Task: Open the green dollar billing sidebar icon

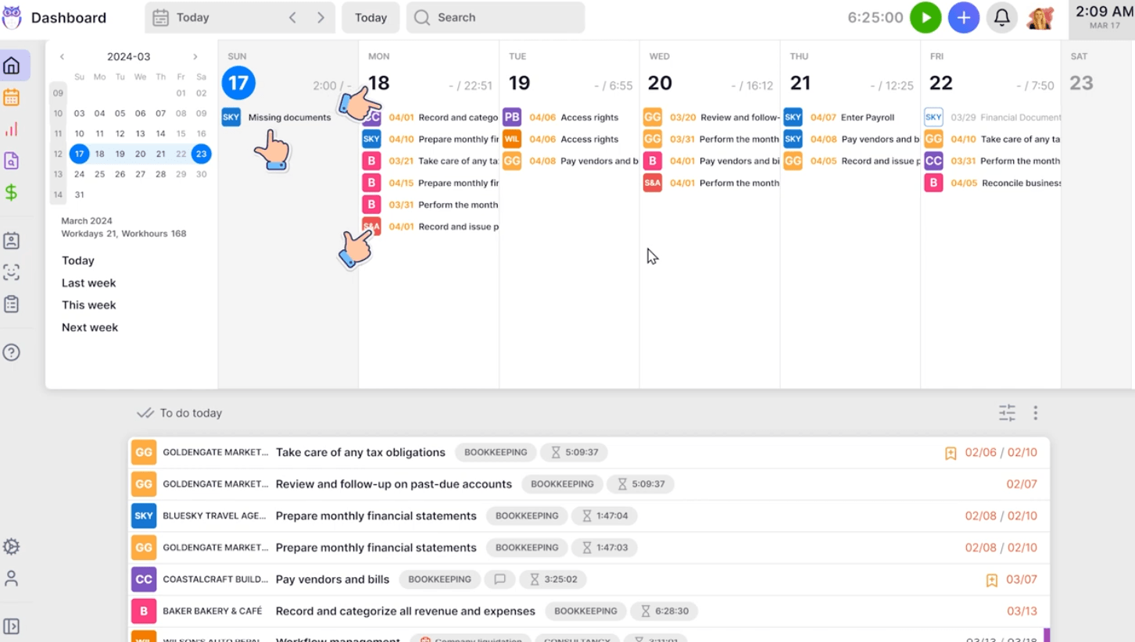Action: [x=12, y=192]
